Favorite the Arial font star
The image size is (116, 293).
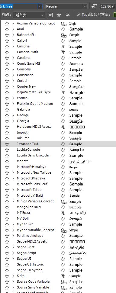(7, 29)
